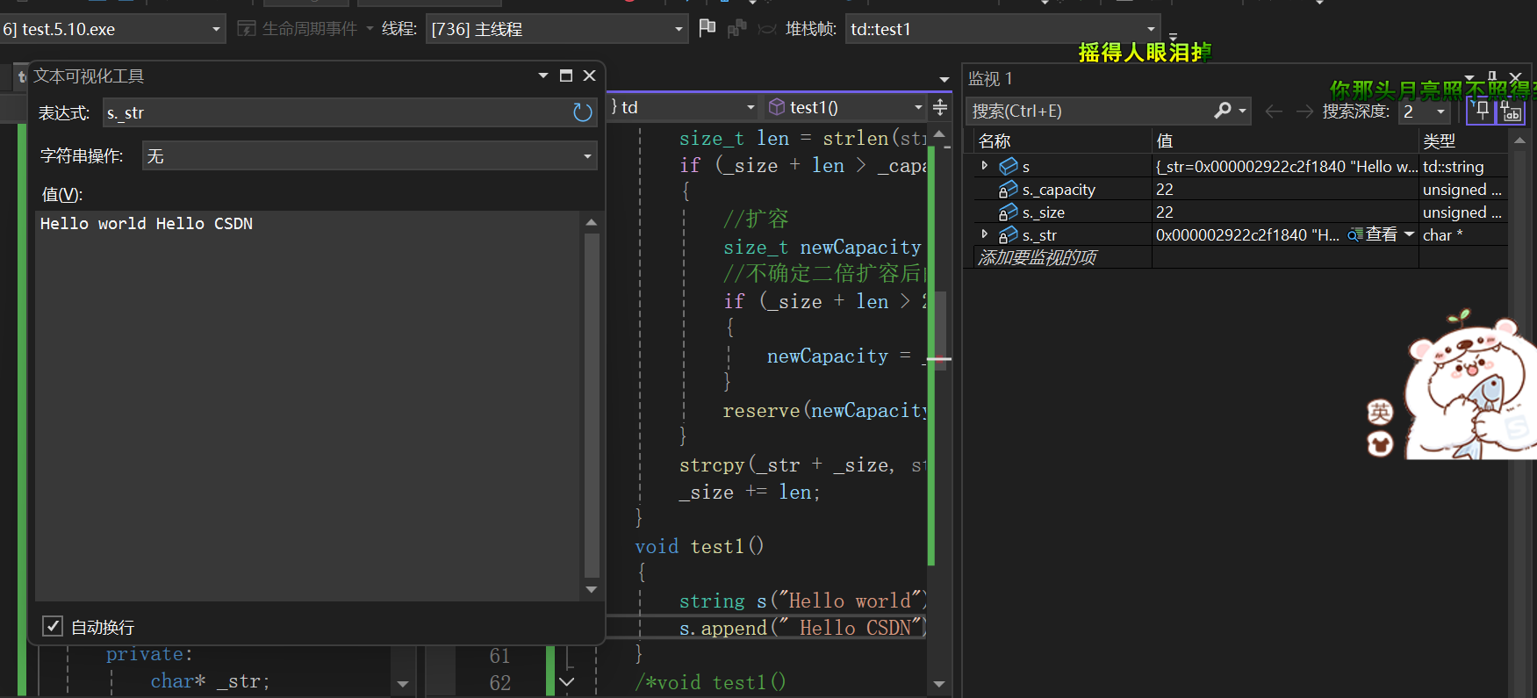Click the code line _size += len;
The image size is (1537, 698).
pyautogui.click(x=750, y=492)
